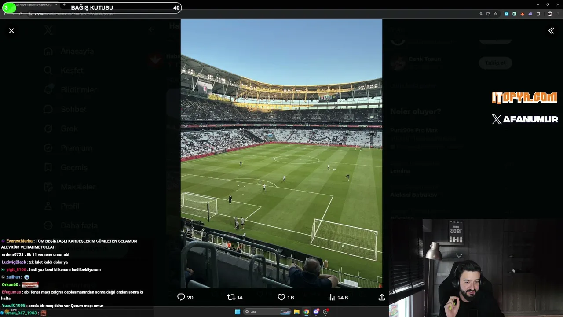Click the BAĞIŞ KUTUSU donation bar
Screen dimensions: 563x317
pos(91,7)
